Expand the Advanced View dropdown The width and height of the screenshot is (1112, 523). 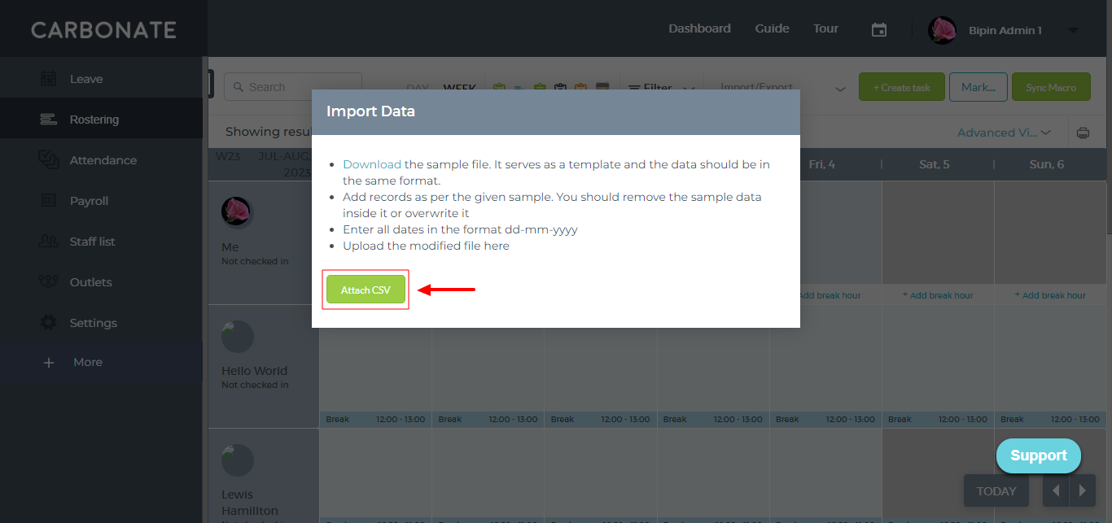point(1005,133)
